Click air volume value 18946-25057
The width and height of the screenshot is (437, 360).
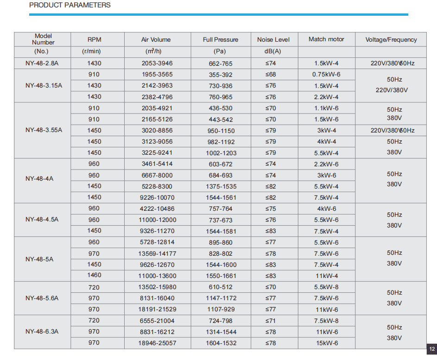tap(158, 343)
